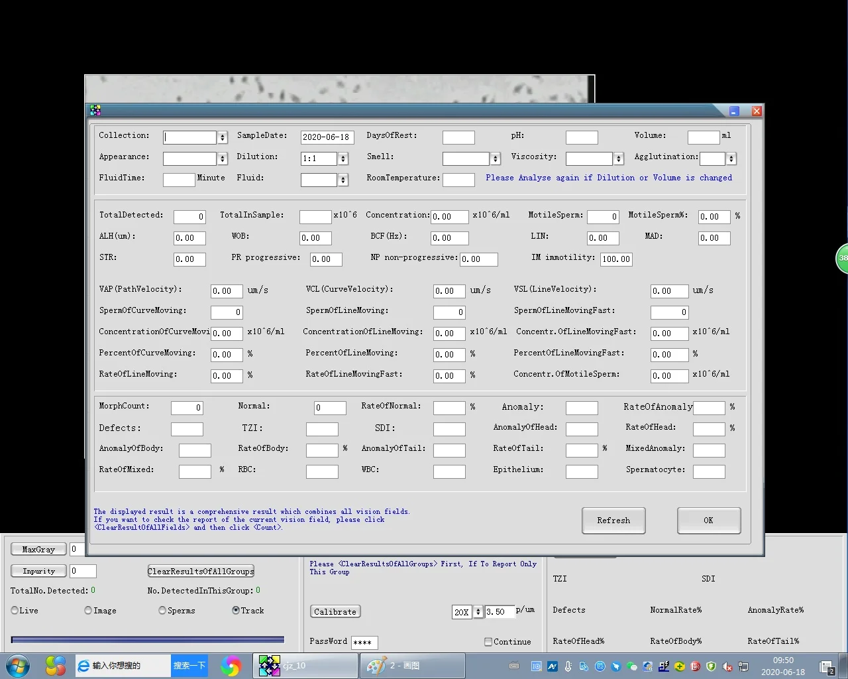This screenshot has width=848, height=679.
Task: Enable the Continue checkbox
Action: (x=488, y=642)
